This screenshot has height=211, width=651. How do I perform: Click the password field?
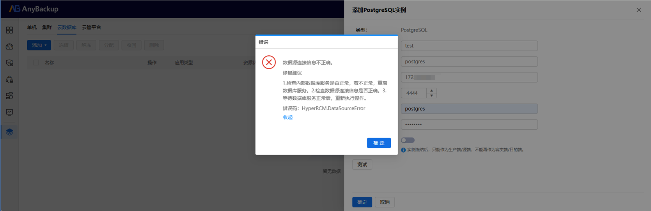click(469, 124)
